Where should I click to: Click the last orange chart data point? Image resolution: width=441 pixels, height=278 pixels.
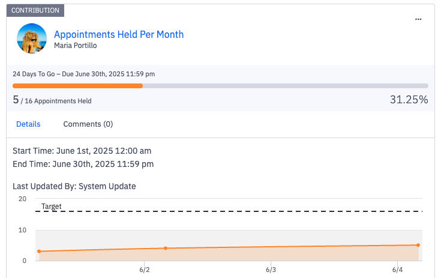[418, 245]
